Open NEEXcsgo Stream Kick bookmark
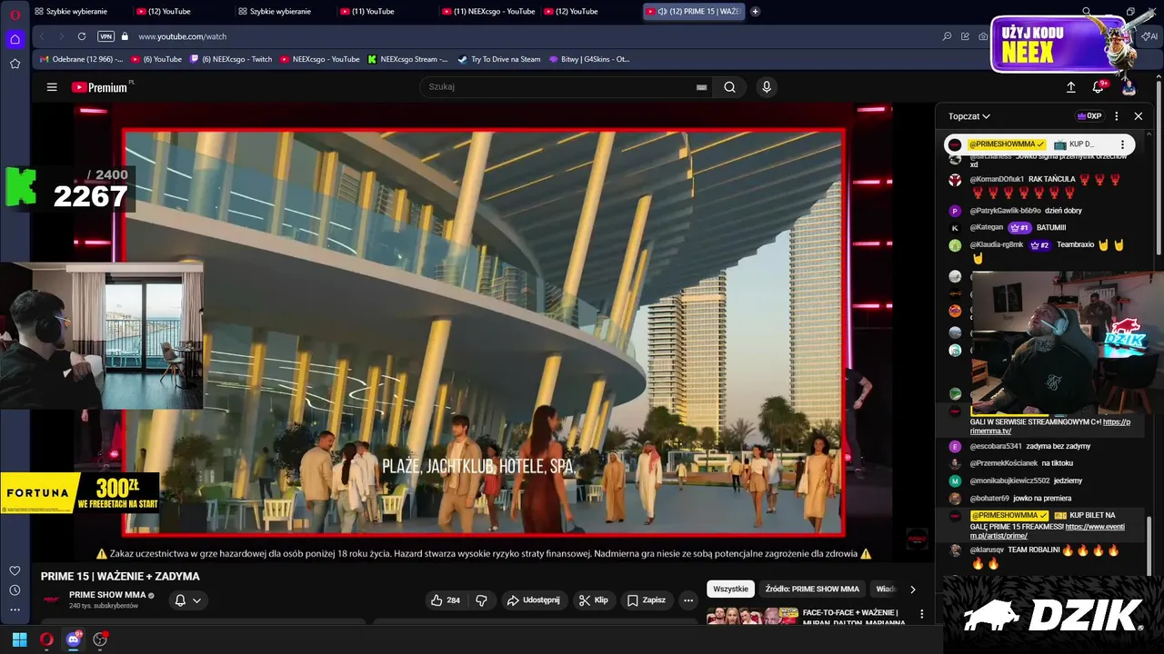This screenshot has height=654, width=1164. tap(407, 59)
